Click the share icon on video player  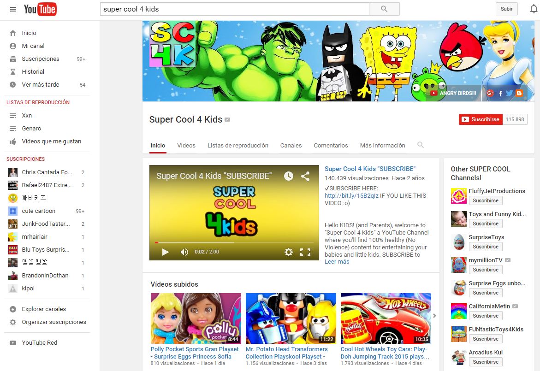[x=305, y=176]
